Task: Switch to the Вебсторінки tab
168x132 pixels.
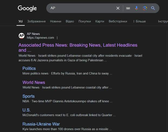Action: click(118, 21)
